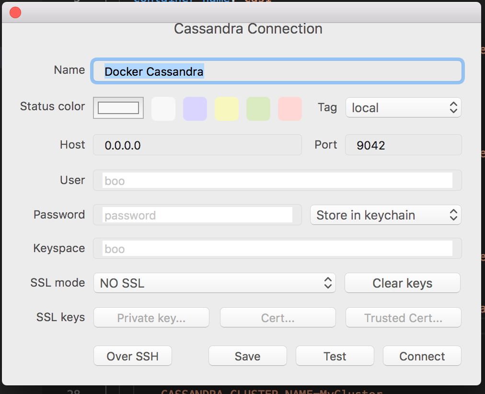Save the Cassandra connection

247,356
